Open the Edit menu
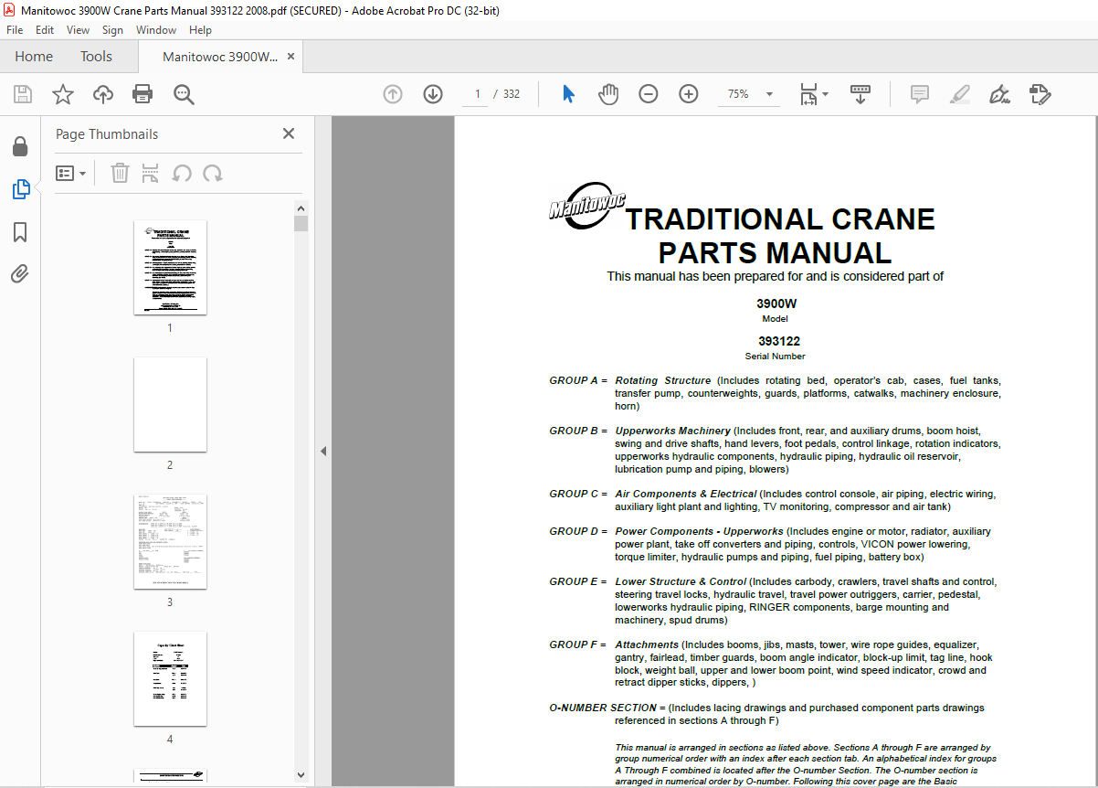 point(45,30)
